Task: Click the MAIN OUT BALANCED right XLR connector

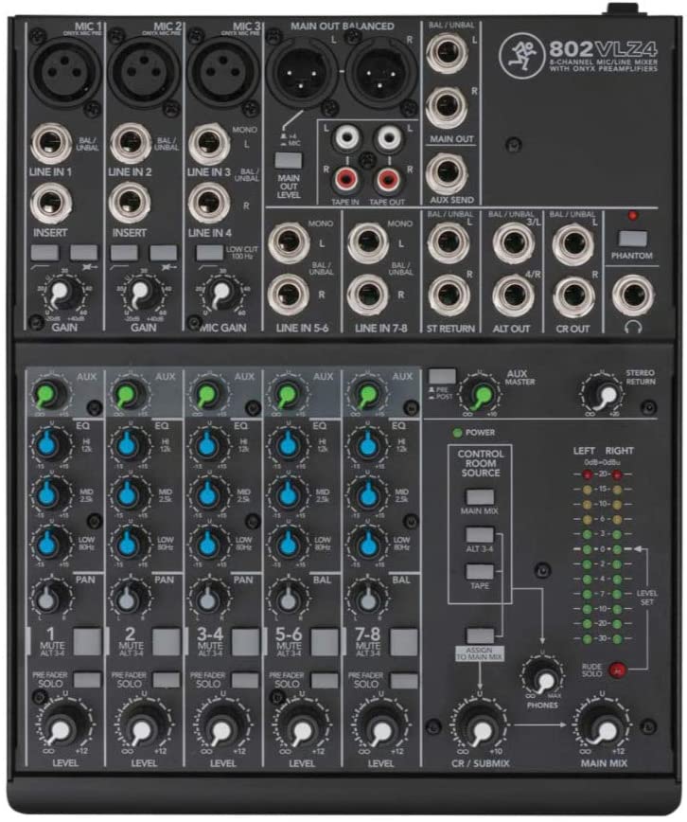Action: point(380,74)
